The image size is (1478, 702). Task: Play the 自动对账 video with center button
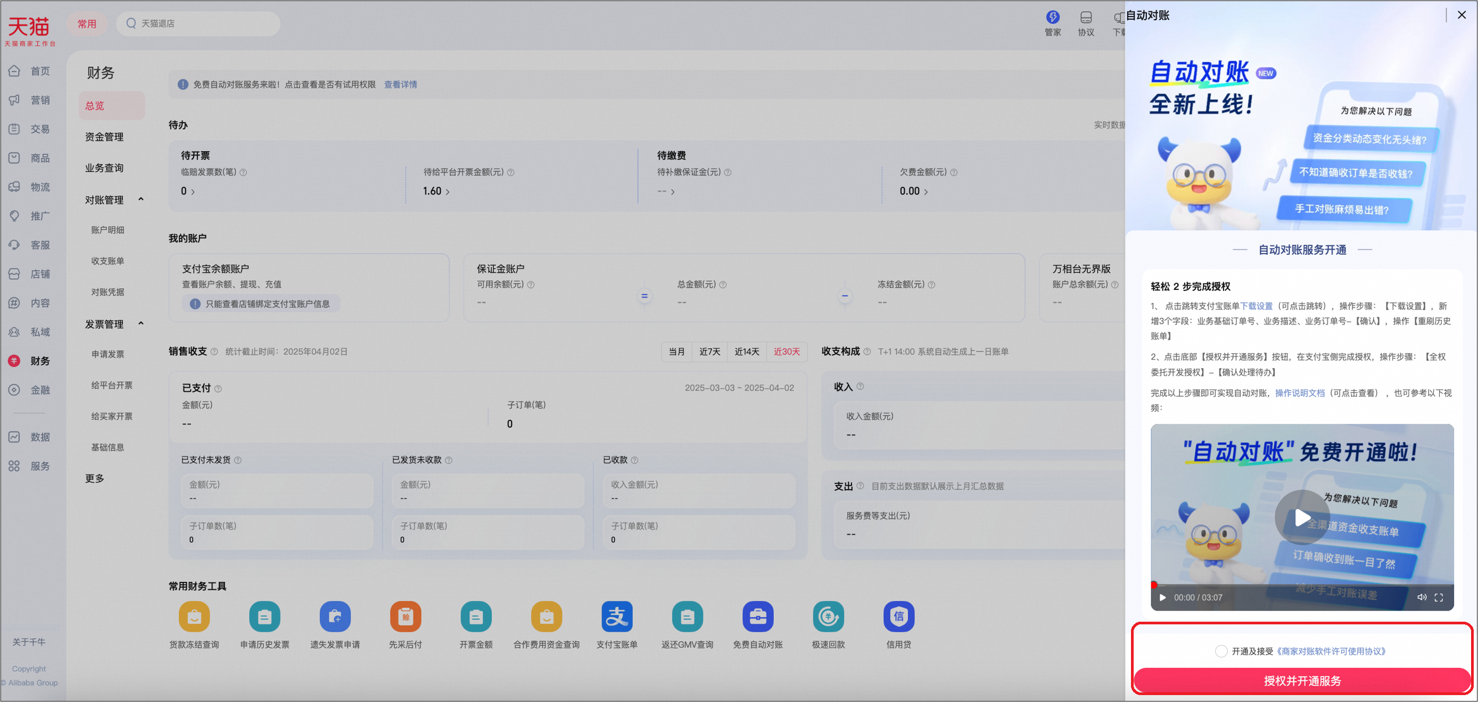click(x=1302, y=517)
